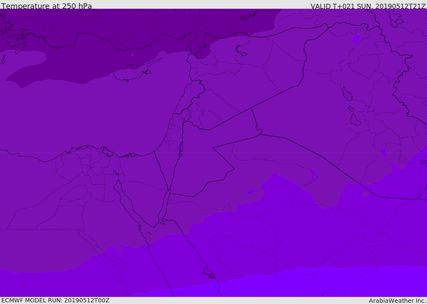427x304 pixels.
Task: Click the 'VALID T+021 SUN. 20190512T21Z' timestamp
Action: 368,6
